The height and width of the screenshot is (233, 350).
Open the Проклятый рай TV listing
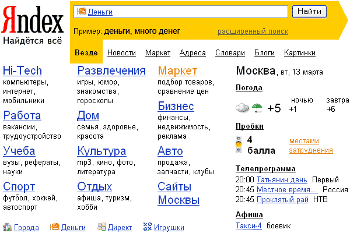282,200
